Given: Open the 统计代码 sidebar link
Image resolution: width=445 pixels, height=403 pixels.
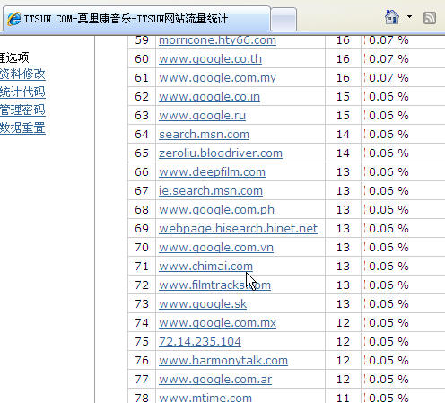Looking at the screenshot, I should click(x=22, y=92).
